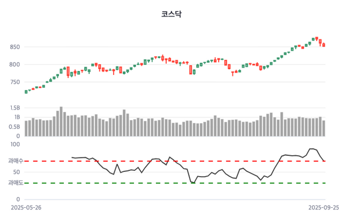Click the 100 label on the oscillator axis

[15, 145]
